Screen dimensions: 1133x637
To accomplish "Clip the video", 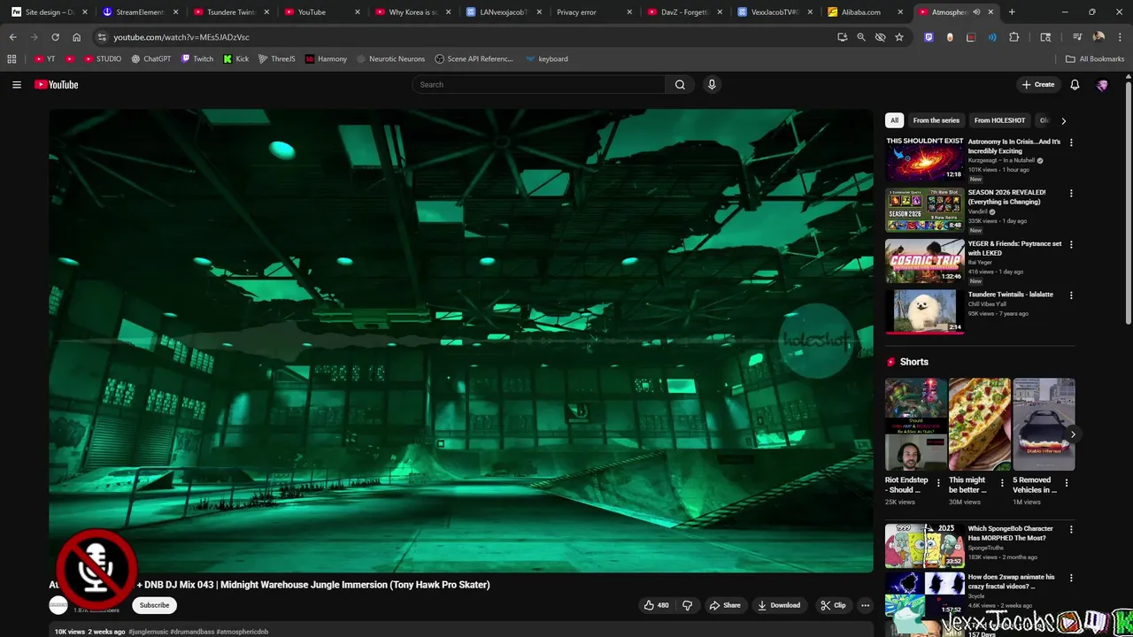I will [x=833, y=605].
